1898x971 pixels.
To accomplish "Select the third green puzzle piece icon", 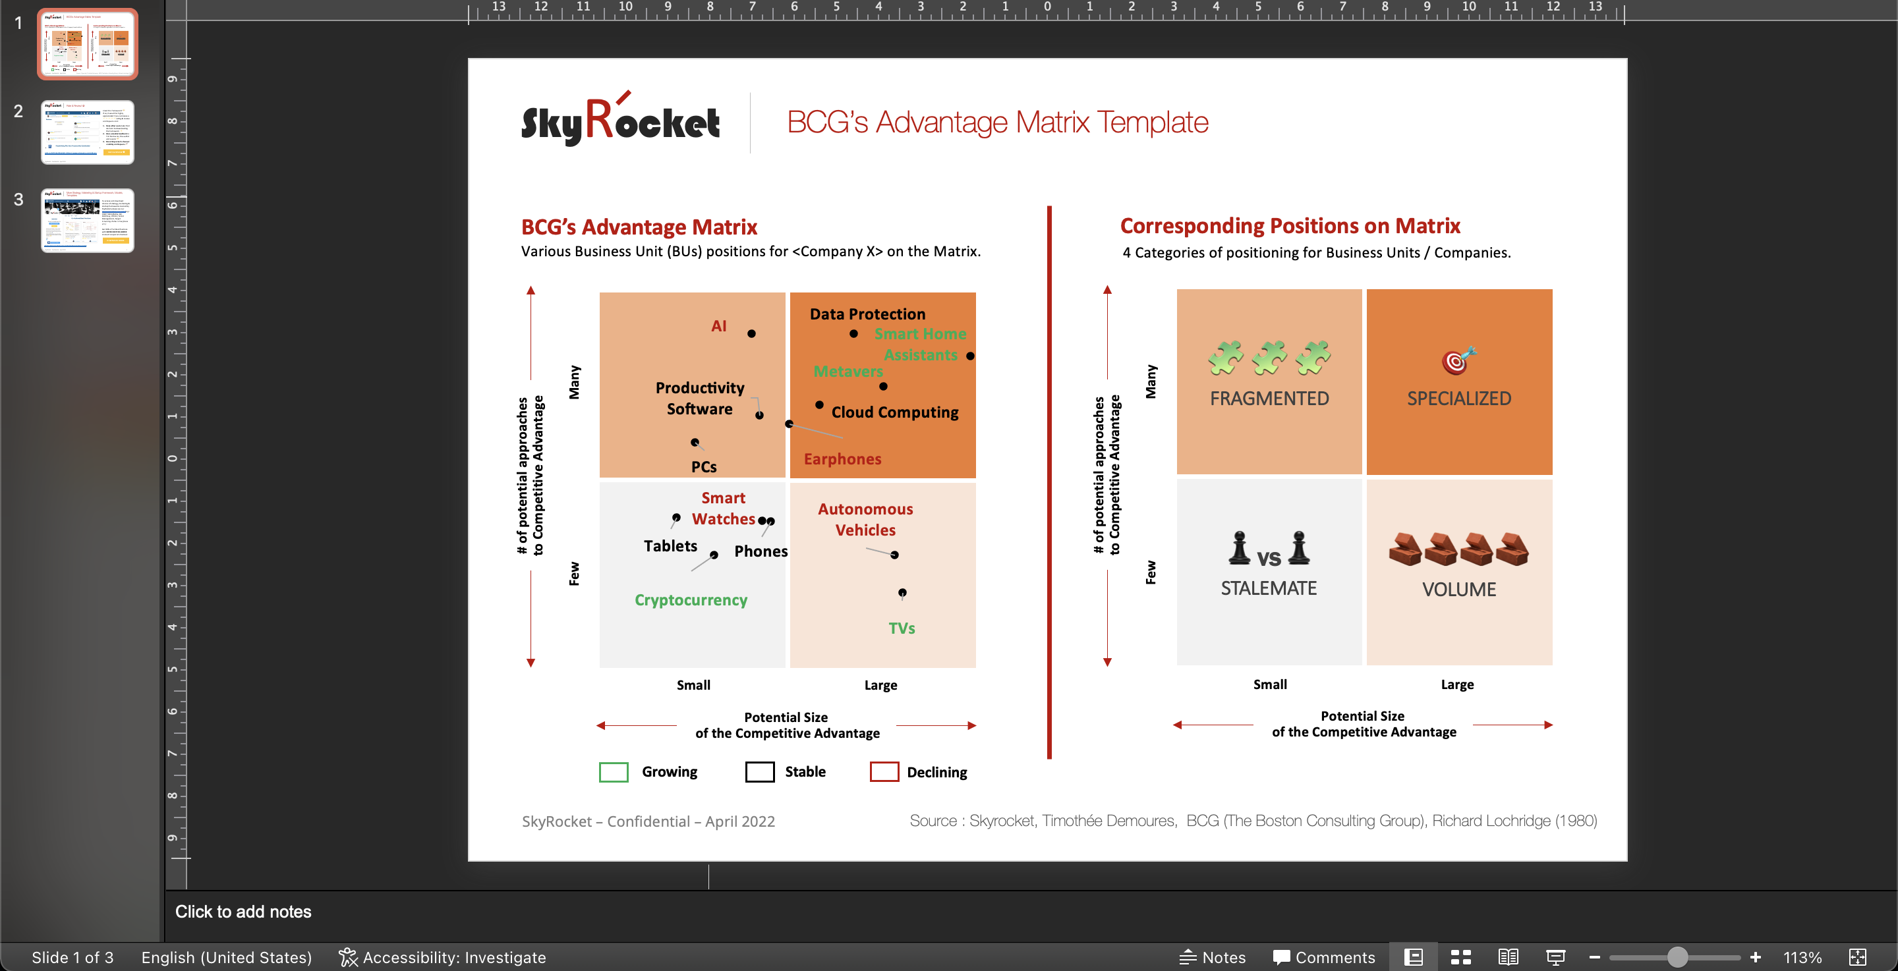I will coord(1313,357).
